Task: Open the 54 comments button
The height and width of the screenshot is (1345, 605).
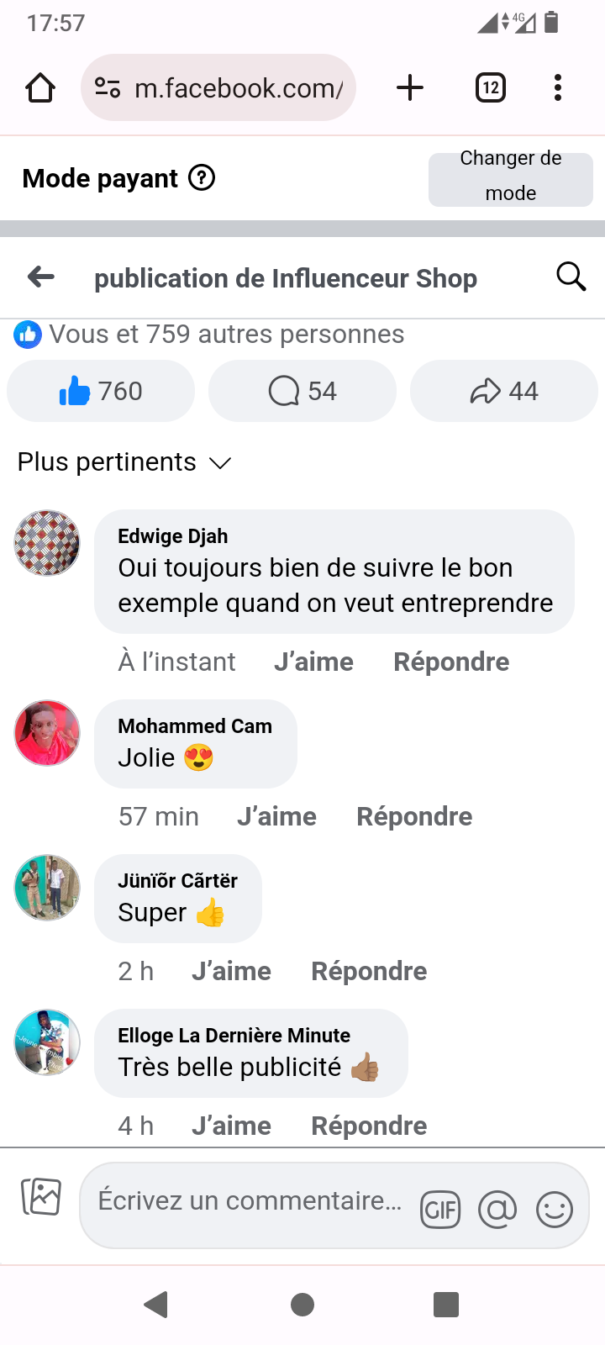Action: tap(302, 391)
